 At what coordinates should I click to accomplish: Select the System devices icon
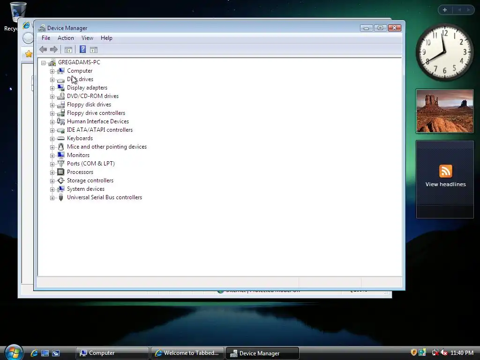61,189
